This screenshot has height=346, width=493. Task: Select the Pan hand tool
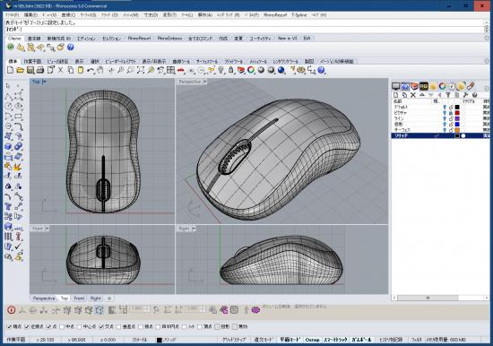point(100,70)
